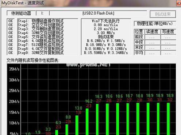
Task: Click the 待测驱动器 label box
Action: click(x=21, y=13)
